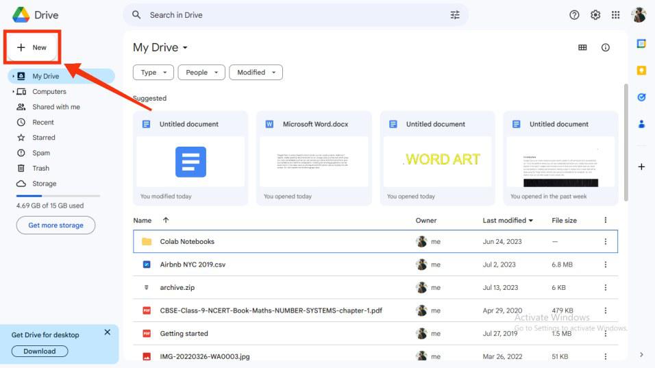Viewport: 655px width, 368px height.
Task: Click the New button
Action: 32,47
